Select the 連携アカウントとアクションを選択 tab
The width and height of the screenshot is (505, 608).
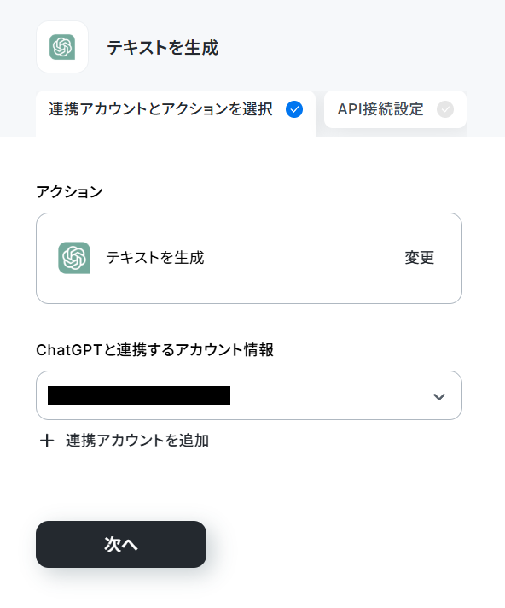(176, 114)
